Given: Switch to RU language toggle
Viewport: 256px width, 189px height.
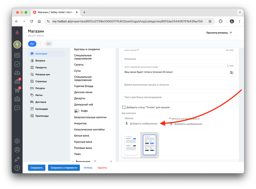Looking at the screenshot, I should coord(32,44).
